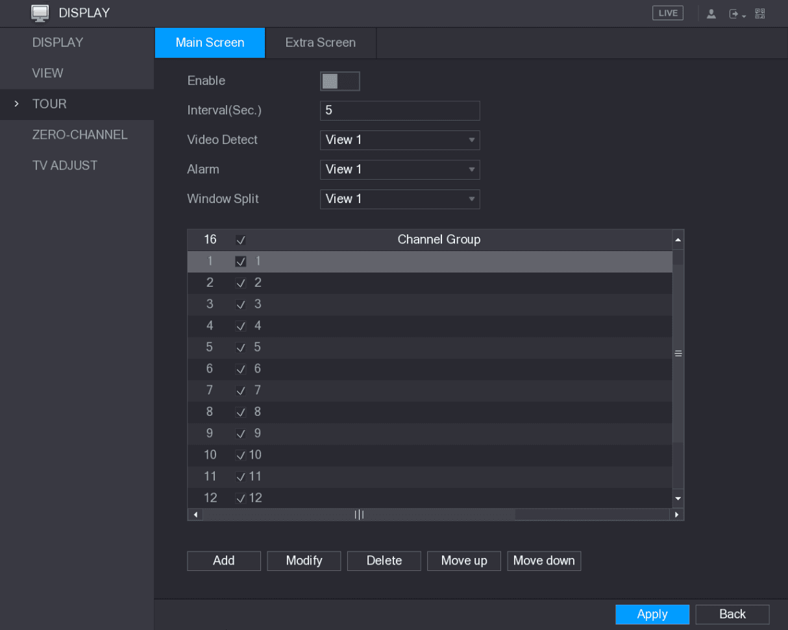Click the list's scroll up arrow
The width and height of the screenshot is (788, 630).
click(x=678, y=240)
